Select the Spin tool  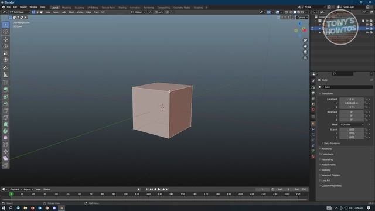(5, 131)
